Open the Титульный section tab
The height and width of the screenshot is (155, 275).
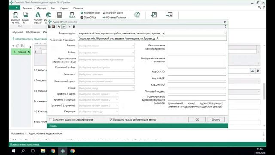click(17, 32)
